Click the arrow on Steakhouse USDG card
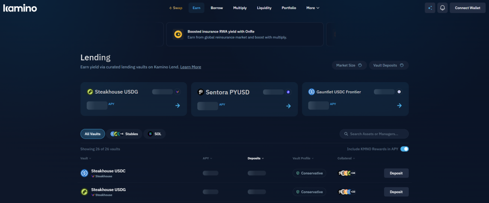Image resolution: width=489 pixels, height=203 pixels. click(x=178, y=106)
